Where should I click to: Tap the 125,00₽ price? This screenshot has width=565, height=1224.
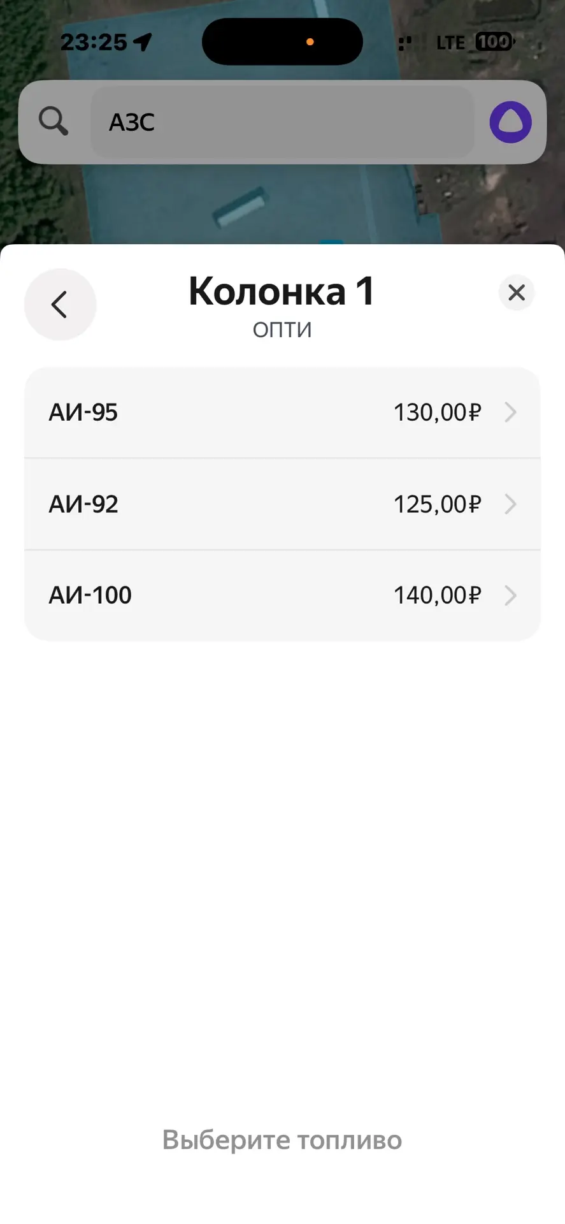point(437,504)
